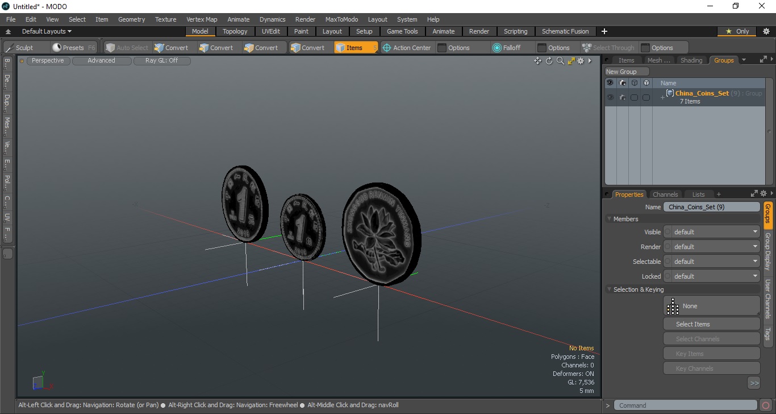The height and width of the screenshot is (414, 776).
Task: Click the XYZ axis gizmo in viewport
Action: [x=41, y=383]
